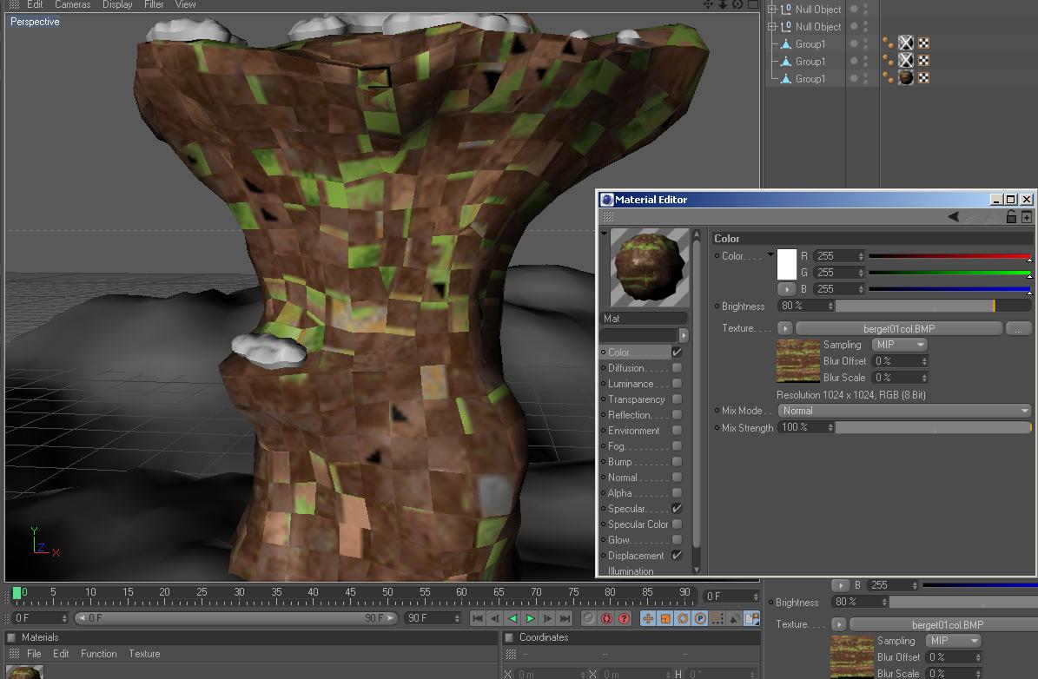Open the Materials panel Texture menu
The image size is (1038, 679).
144,654
